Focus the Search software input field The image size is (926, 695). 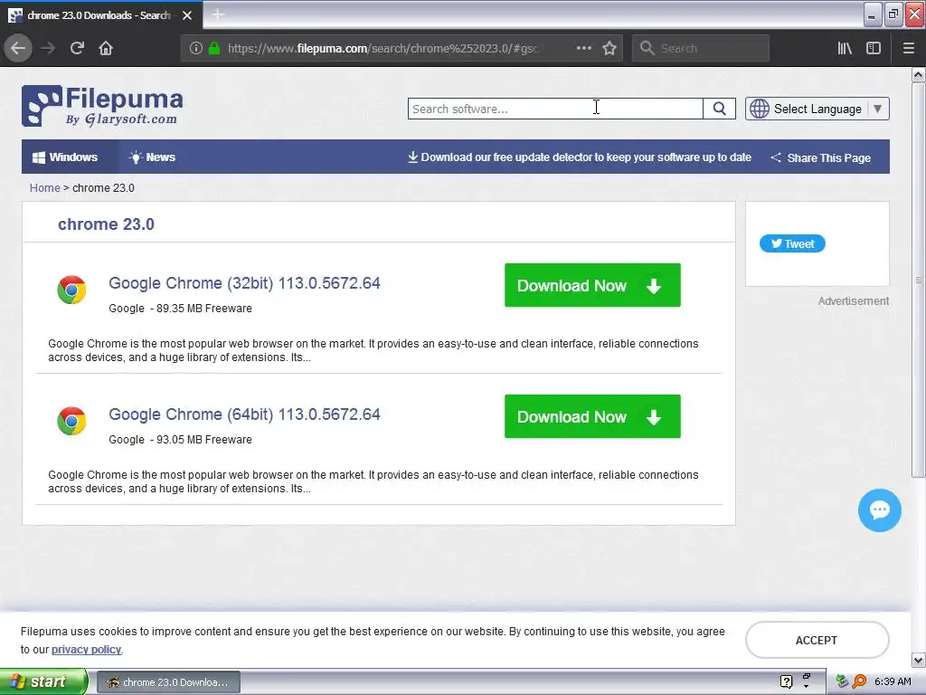pos(555,109)
